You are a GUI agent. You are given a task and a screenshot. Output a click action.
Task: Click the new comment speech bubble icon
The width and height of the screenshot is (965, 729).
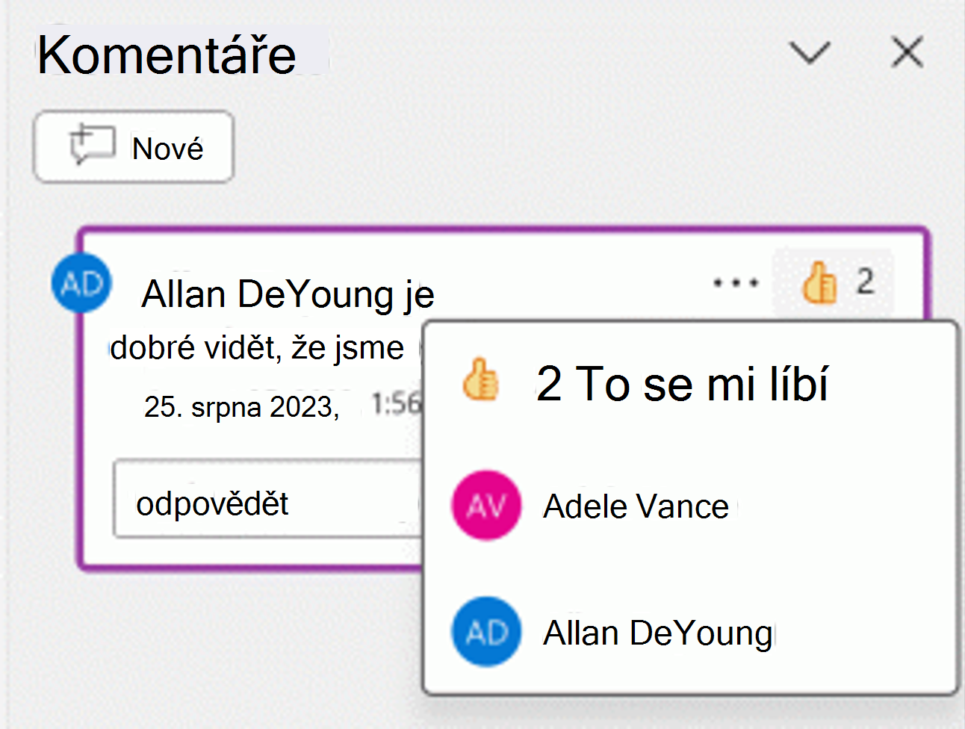93,145
